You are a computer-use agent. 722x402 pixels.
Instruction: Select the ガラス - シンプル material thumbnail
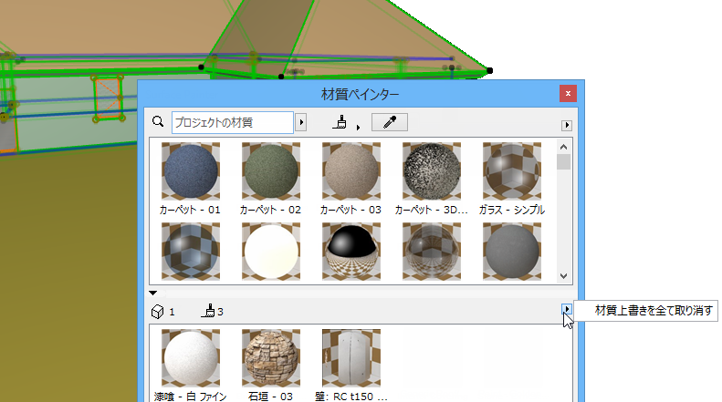point(512,171)
